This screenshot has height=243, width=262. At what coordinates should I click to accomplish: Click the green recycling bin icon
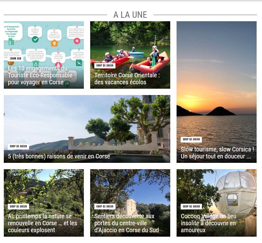pyautogui.click(x=35, y=64)
